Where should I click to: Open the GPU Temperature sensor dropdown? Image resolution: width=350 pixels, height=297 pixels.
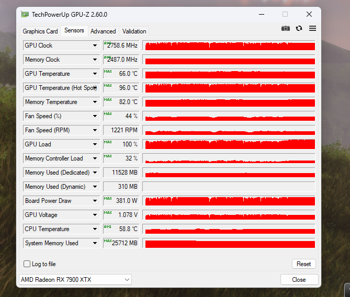click(x=61, y=74)
